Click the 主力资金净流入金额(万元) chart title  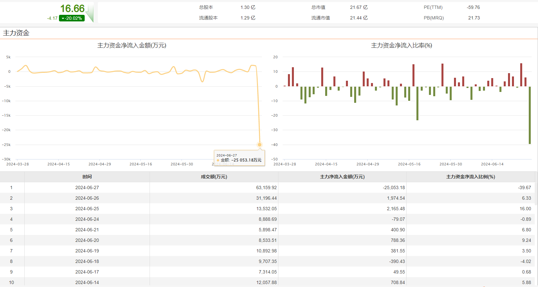tap(132, 45)
